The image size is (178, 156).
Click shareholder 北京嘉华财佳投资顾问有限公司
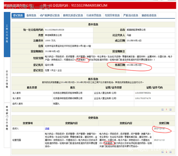[x=68, y=98]
